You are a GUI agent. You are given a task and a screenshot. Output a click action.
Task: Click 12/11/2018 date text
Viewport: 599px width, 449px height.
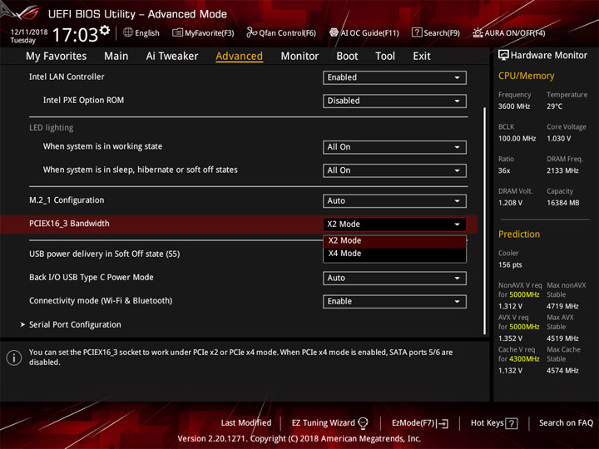29,32
